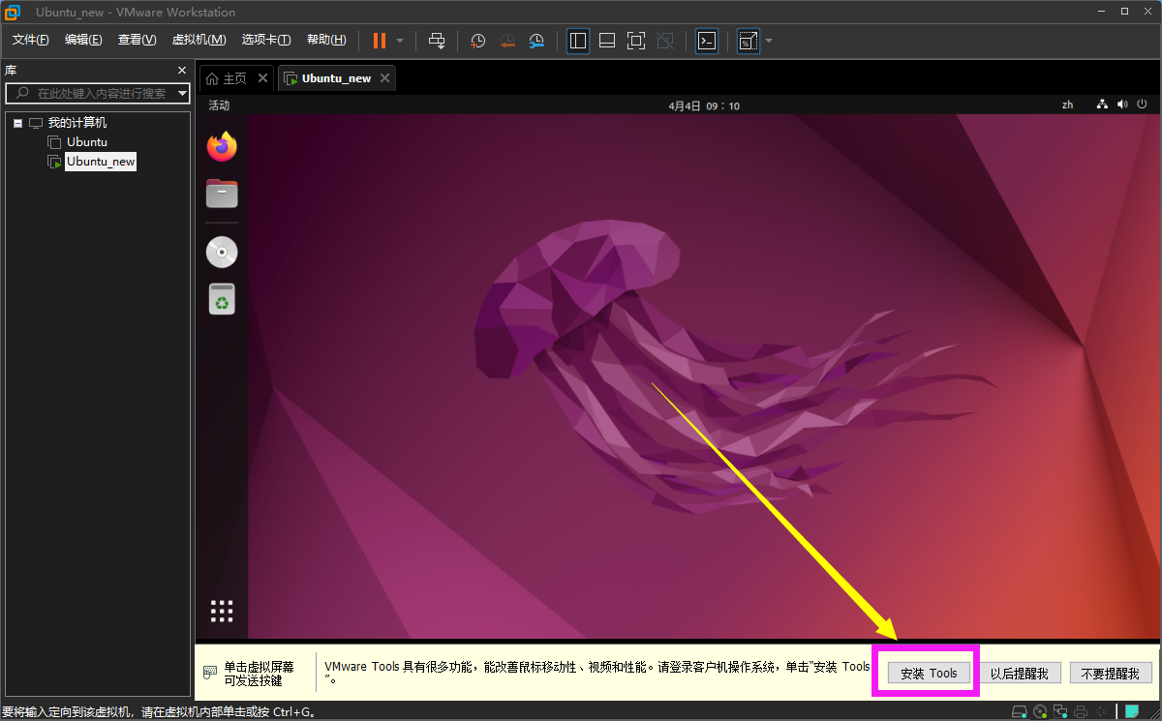Open the Ubuntu clock showing 4月4日 09:10

click(x=703, y=105)
